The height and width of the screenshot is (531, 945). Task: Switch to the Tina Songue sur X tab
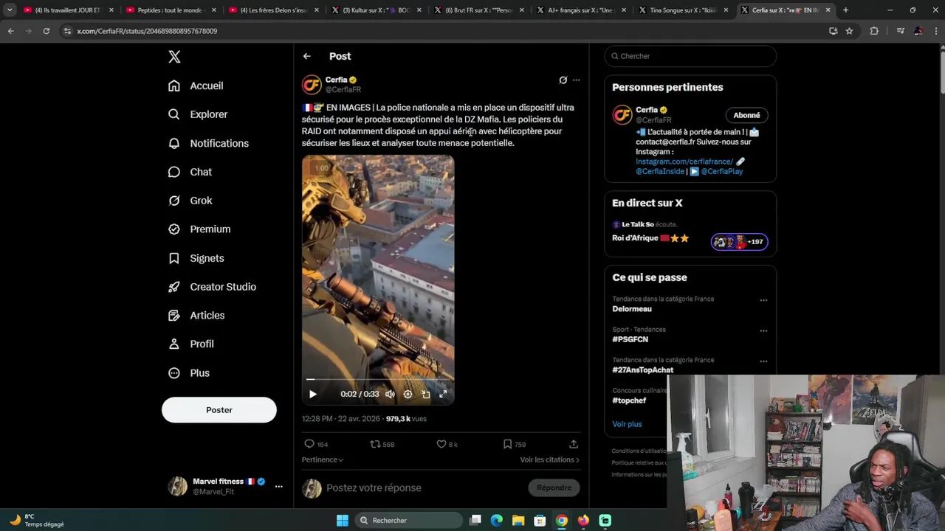[682, 10]
